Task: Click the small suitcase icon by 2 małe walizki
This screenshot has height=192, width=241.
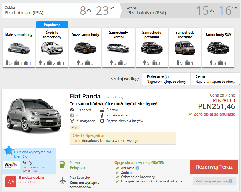Action: pyautogui.click(x=102, y=115)
